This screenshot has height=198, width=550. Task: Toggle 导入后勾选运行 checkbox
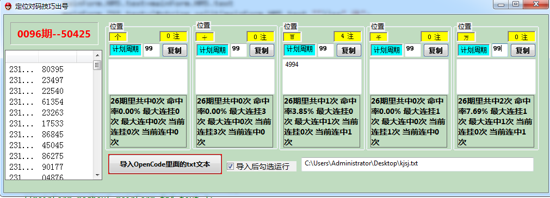coord(230,167)
